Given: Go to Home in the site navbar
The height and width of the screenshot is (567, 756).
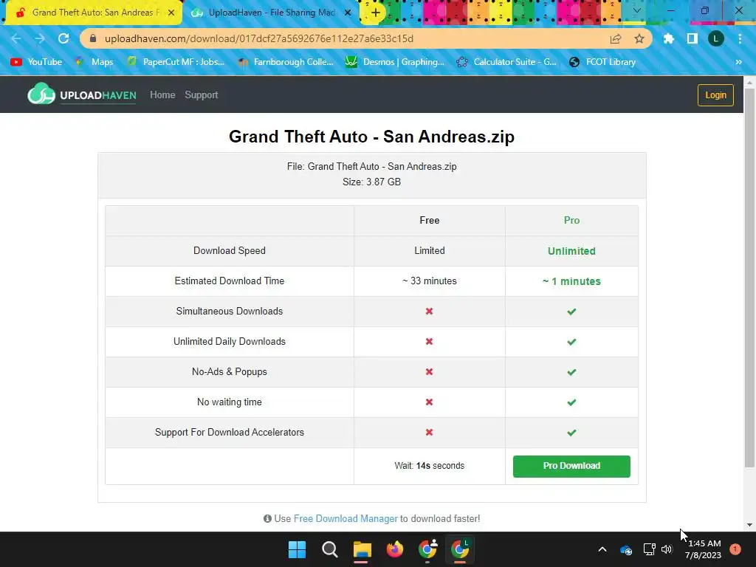Looking at the screenshot, I should click(162, 95).
